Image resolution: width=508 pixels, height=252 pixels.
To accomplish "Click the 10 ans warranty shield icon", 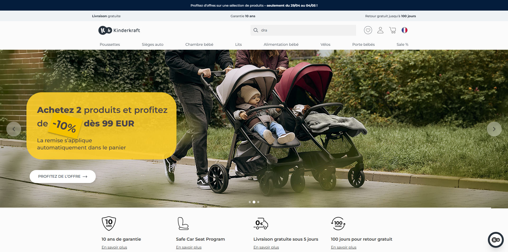I will [109, 224].
